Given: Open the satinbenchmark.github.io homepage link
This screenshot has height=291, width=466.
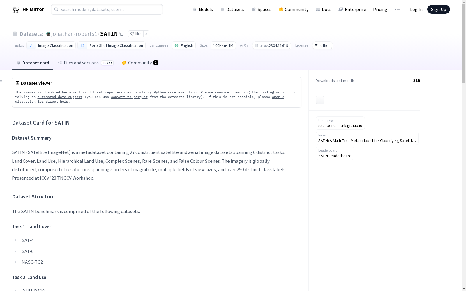Looking at the screenshot, I should point(340,123).
